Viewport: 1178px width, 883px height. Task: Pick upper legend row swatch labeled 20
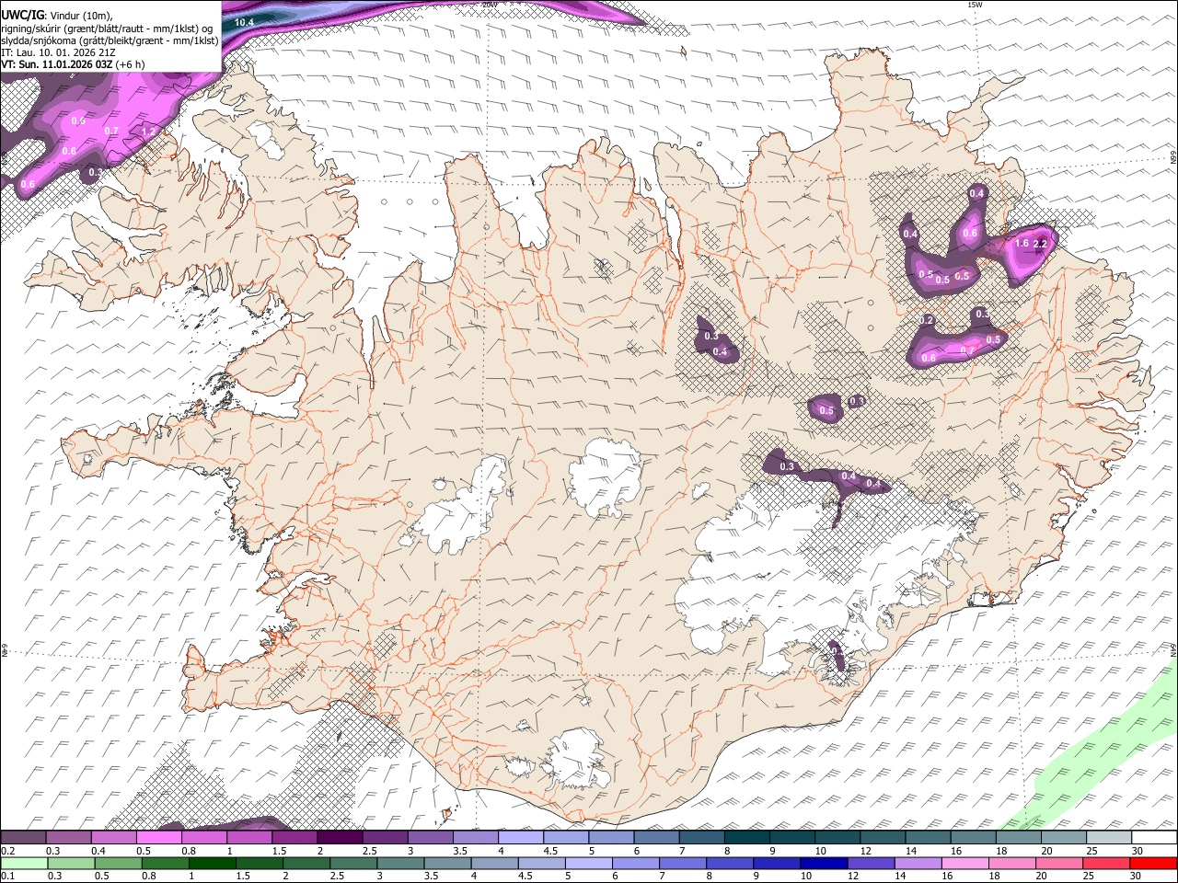(x=1064, y=838)
